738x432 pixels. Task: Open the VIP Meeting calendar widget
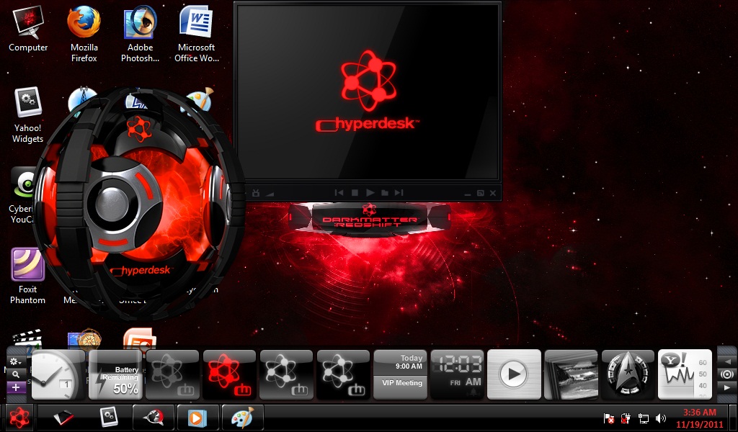[401, 374]
